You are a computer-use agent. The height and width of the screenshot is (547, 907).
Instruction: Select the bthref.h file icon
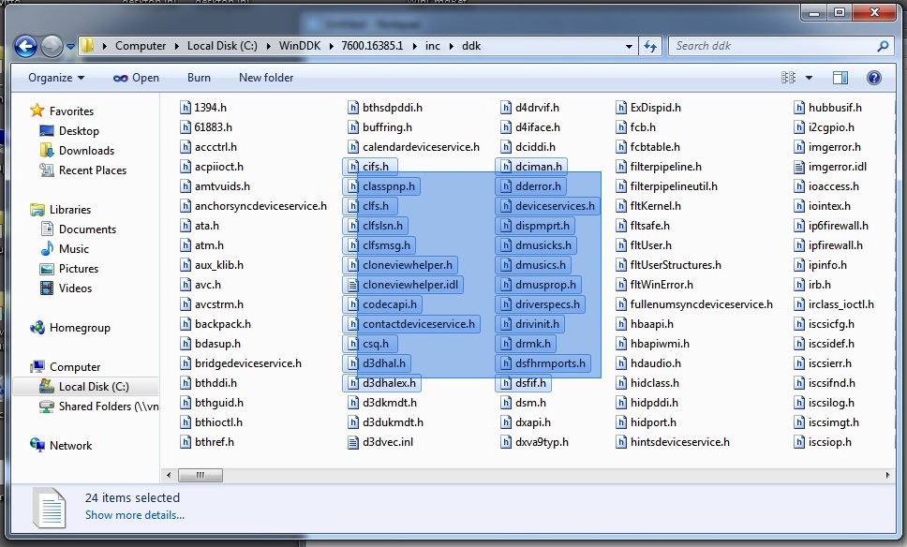tap(186, 442)
